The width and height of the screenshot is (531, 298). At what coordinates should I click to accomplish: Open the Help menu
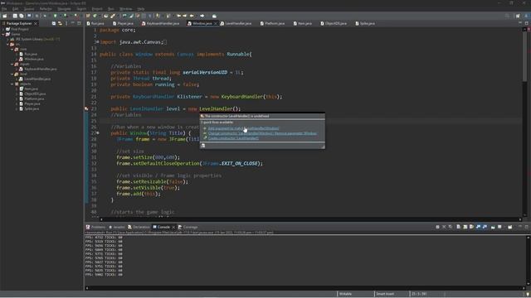click(x=141, y=9)
